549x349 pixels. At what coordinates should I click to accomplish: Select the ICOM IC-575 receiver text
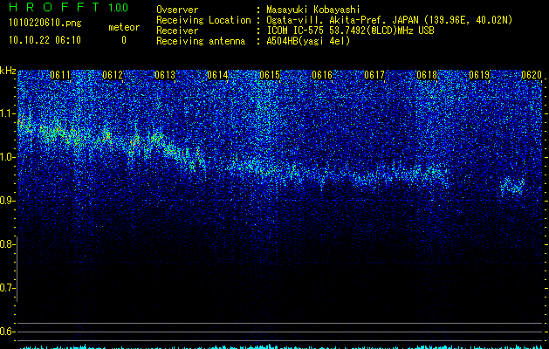tap(350, 31)
